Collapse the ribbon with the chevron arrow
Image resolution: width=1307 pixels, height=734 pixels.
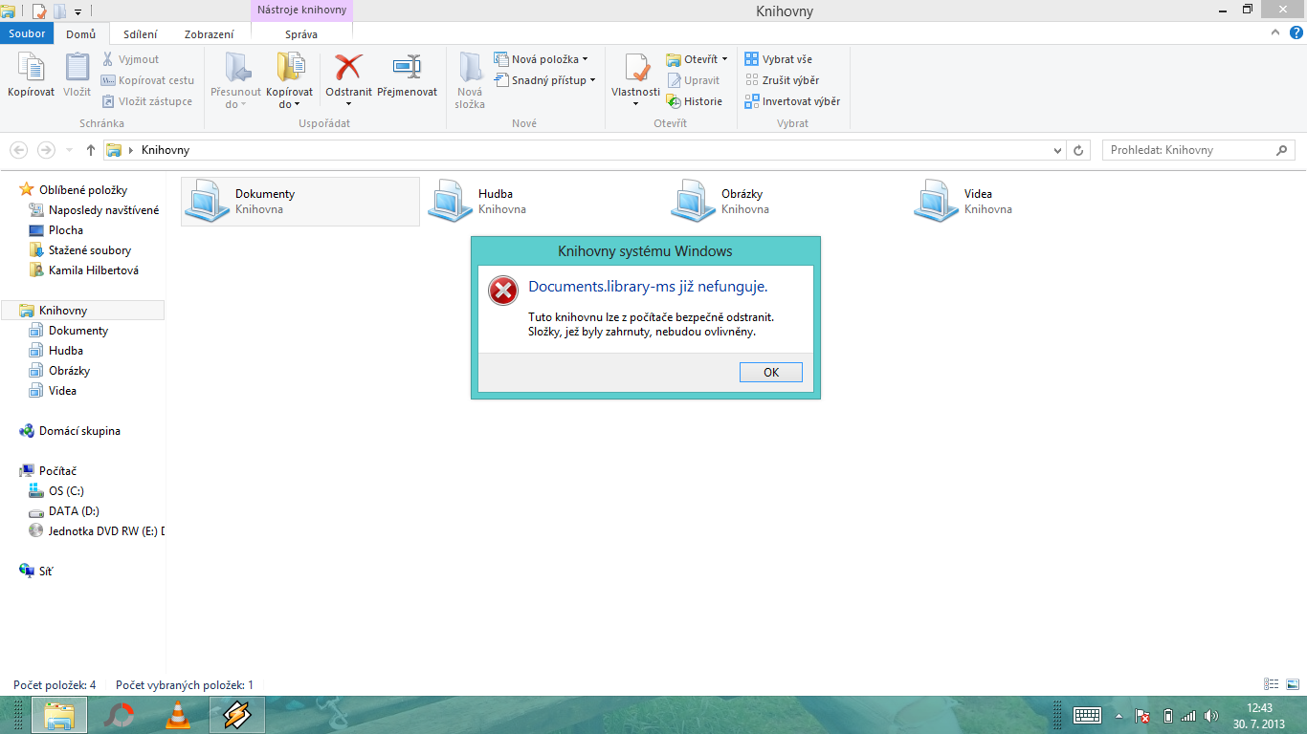pyautogui.click(x=1274, y=32)
